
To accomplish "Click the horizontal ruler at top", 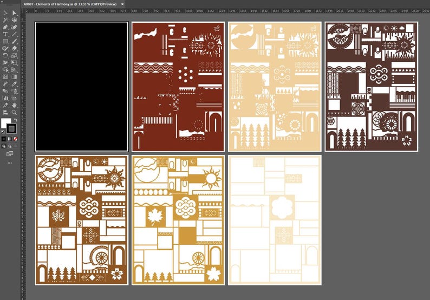I will [228, 11].
